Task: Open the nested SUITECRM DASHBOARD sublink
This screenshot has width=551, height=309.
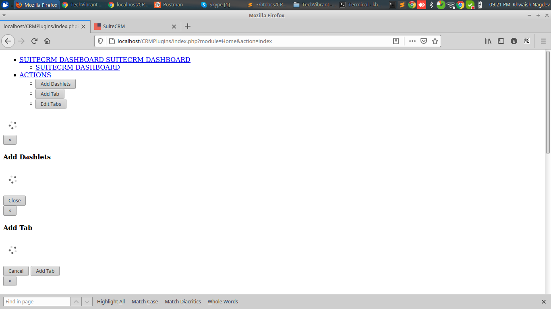Action: click(x=78, y=67)
